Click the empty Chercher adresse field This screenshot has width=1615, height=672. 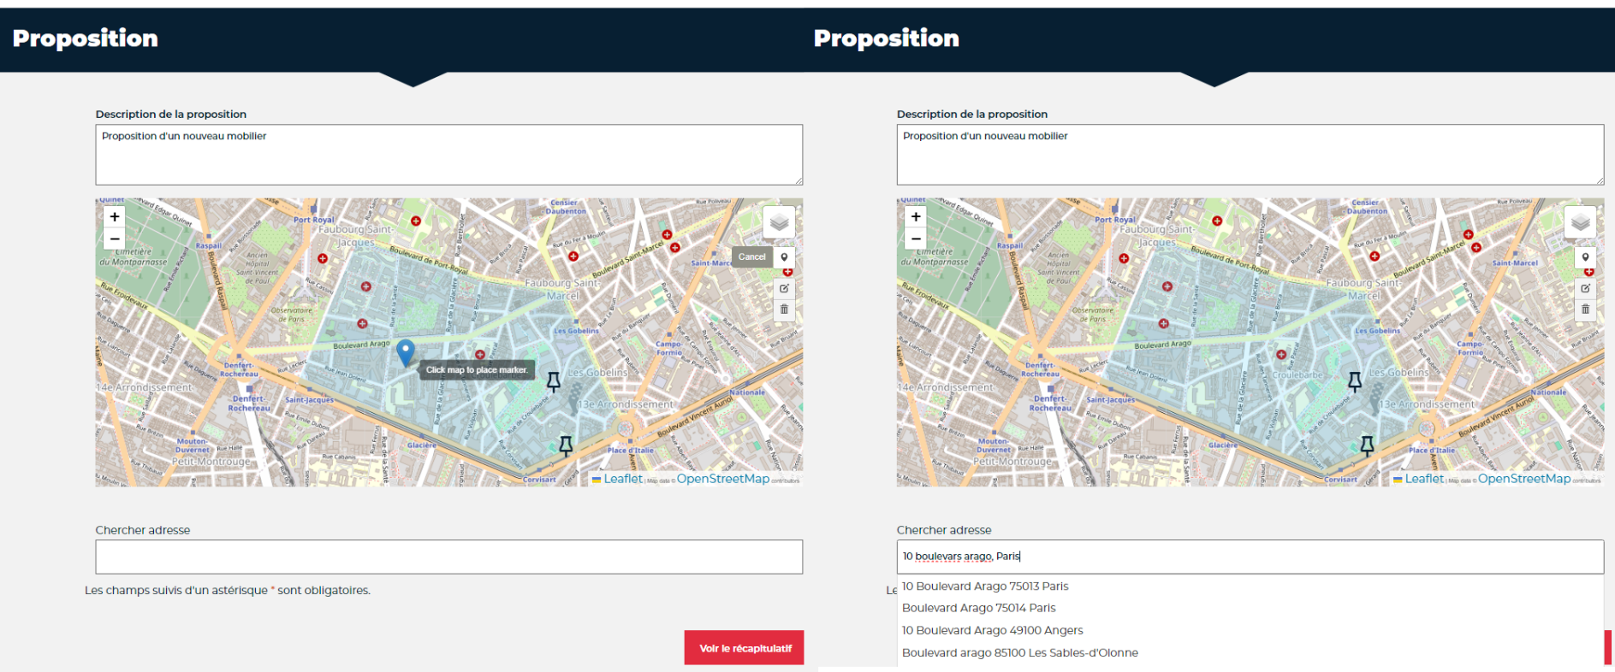pyautogui.click(x=448, y=557)
